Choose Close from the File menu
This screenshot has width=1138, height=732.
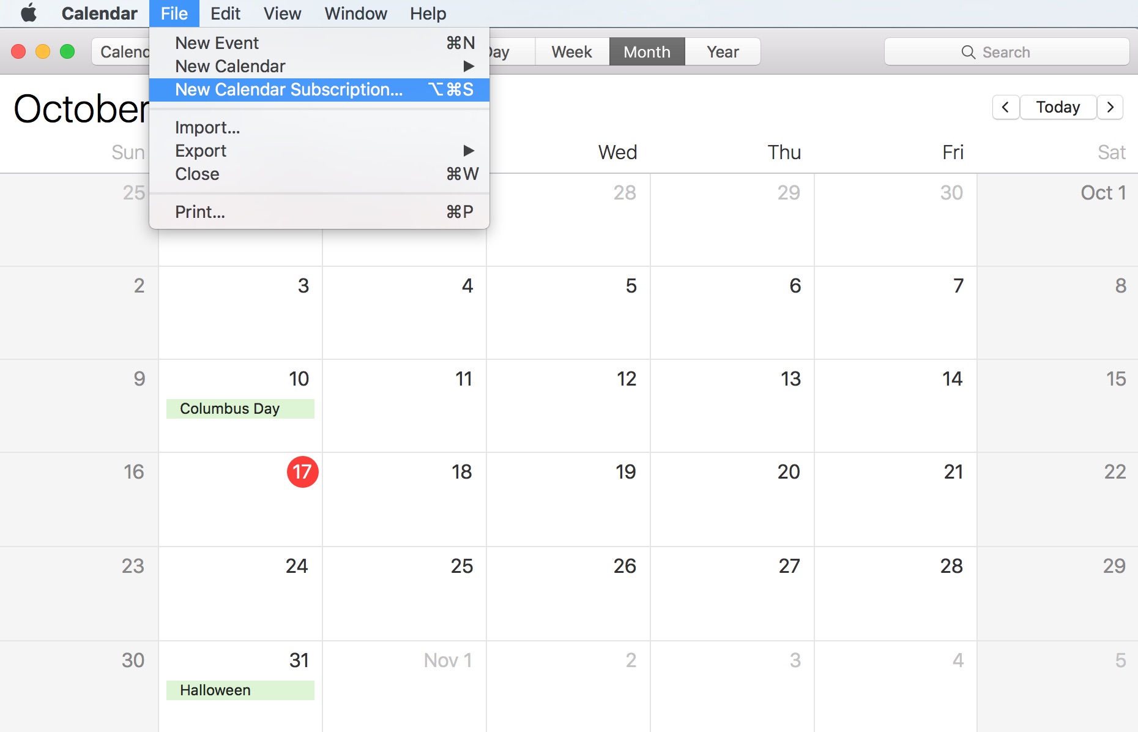[319, 174]
